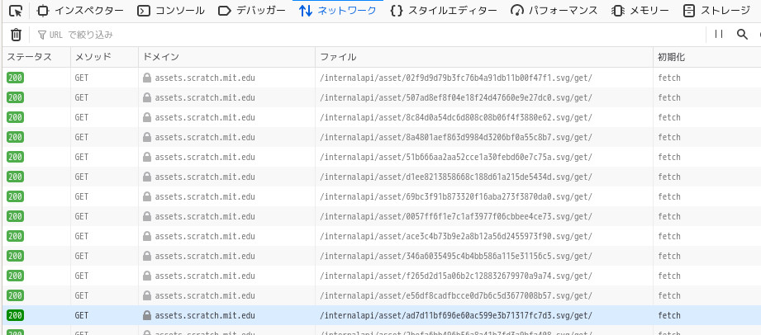Open the スタイルエディター tab
This screenshot has width=761, height=335.
click(x=444, y=11)
